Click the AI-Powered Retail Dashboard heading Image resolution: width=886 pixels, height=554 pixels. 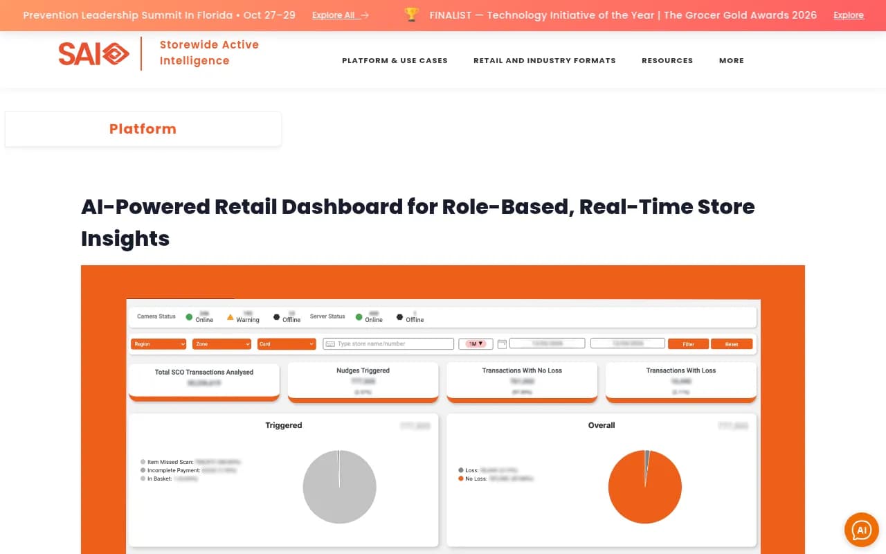(418, 222)
